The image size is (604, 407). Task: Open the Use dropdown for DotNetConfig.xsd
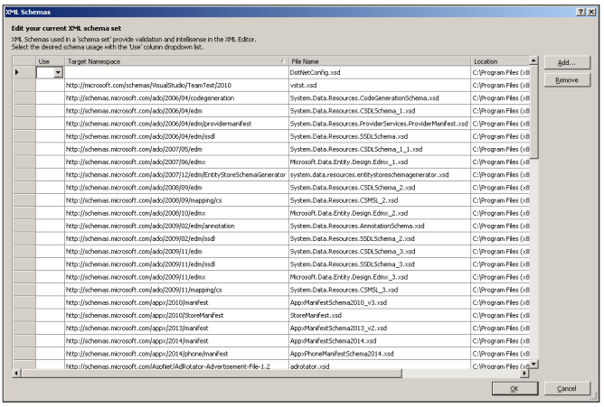58,72
